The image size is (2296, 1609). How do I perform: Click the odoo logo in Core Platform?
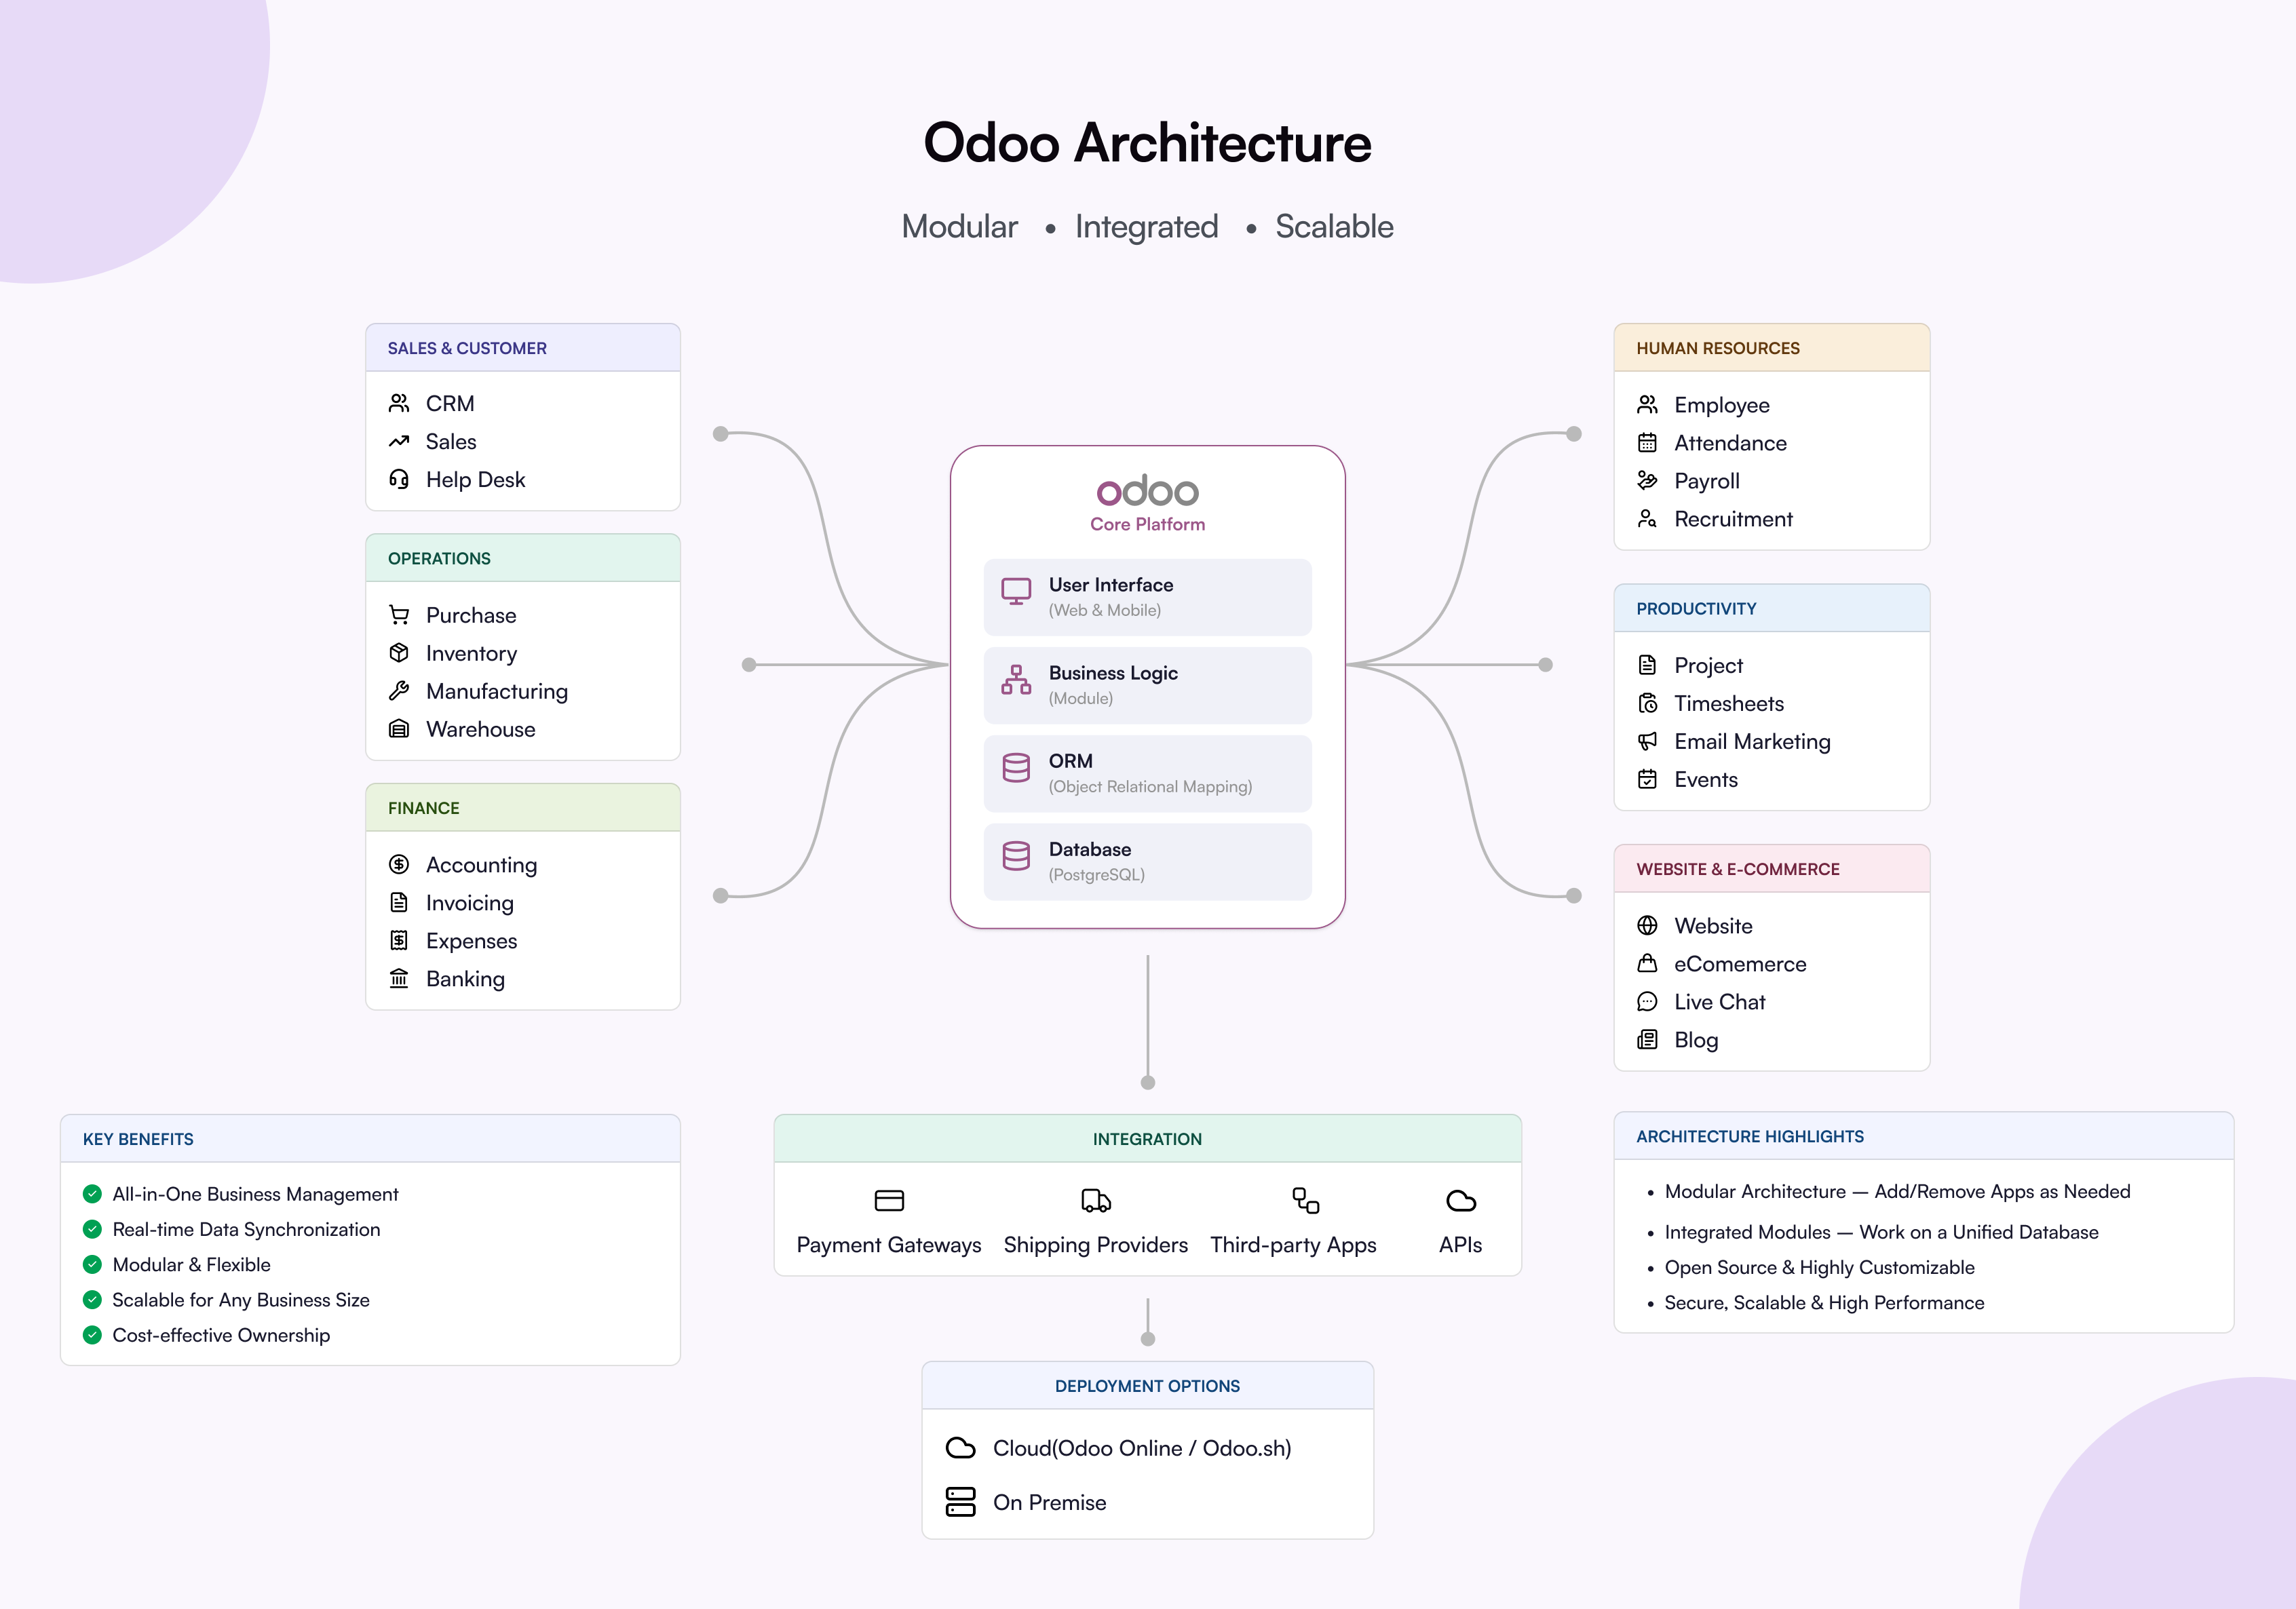coord(1147,491)
